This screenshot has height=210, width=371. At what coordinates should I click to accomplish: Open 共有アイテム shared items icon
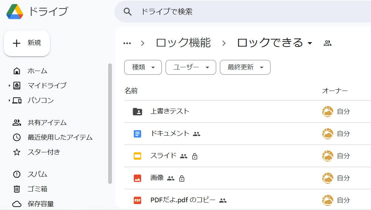pyautogui.click(x=17, y=123)
